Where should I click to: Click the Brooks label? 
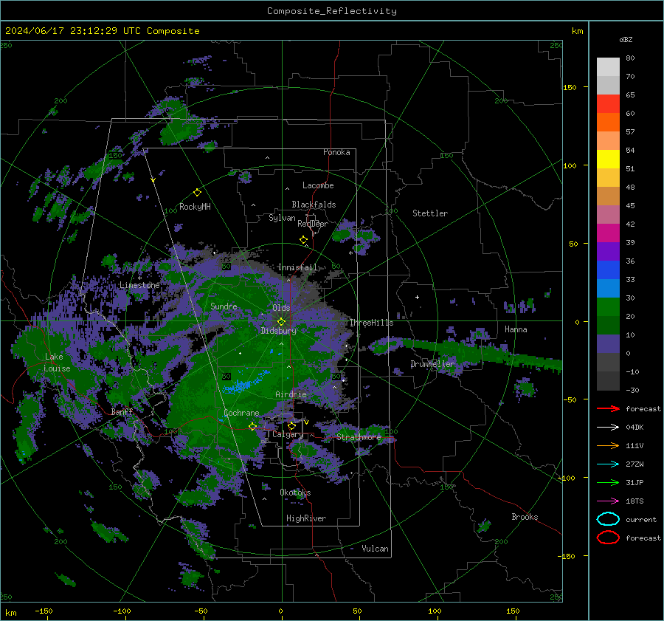(x=525, y=517)
